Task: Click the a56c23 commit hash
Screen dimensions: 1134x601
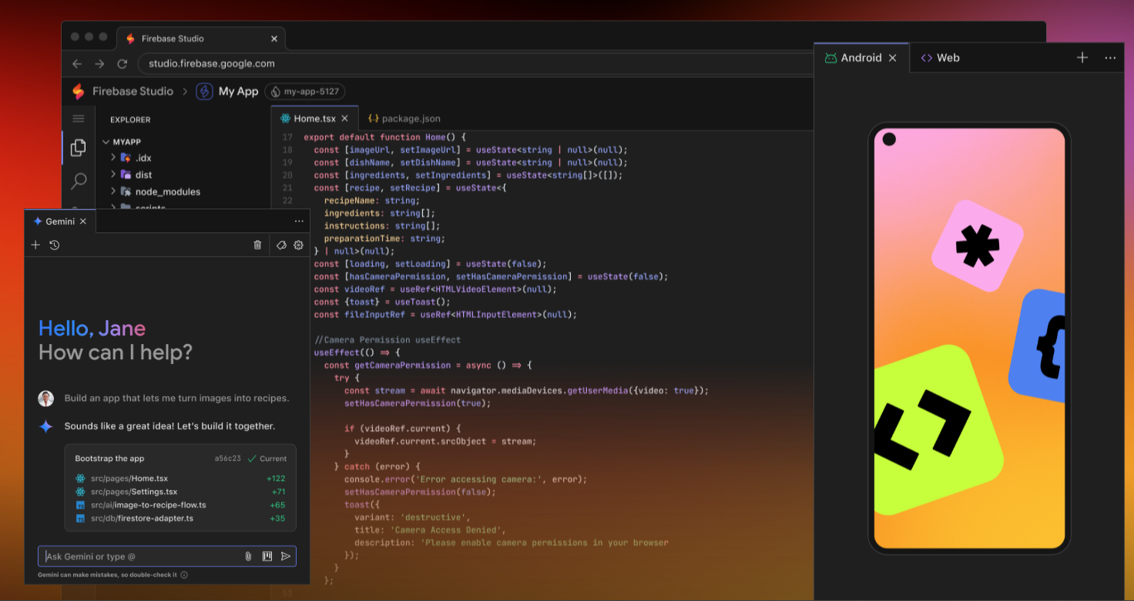Action: tap(227, 459)
